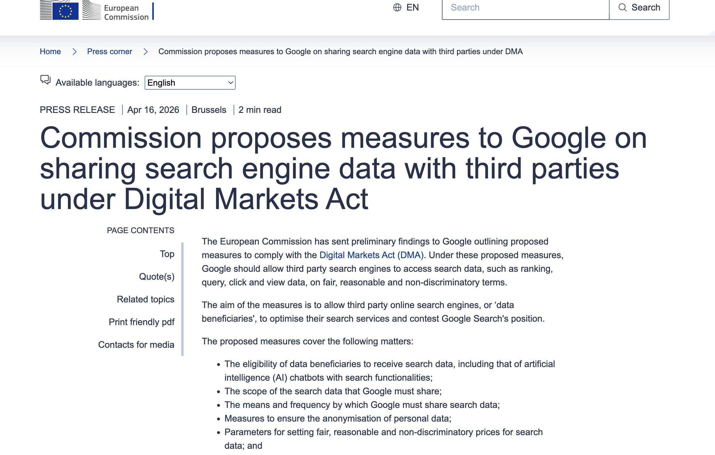This screenshot has height=455, width=715.
Task: Jump to Top in page contents
Action: pos(167,254)
